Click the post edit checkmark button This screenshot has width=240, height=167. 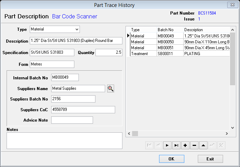[x=212, y=146]
